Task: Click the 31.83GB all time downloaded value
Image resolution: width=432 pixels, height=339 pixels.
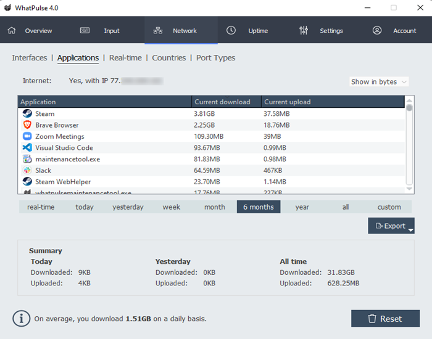Action: 341,272
